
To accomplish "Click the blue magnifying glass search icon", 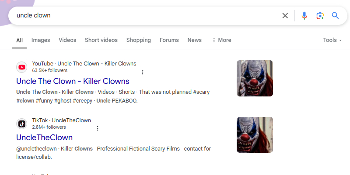I will point(336,16).
